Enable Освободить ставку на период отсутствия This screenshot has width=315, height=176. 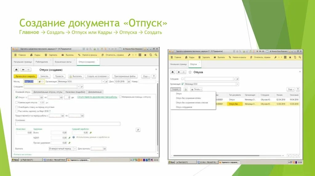(17, 107)
